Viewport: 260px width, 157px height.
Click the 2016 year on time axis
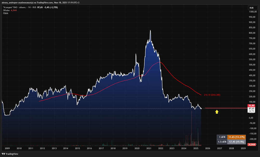tap(89, 148)
